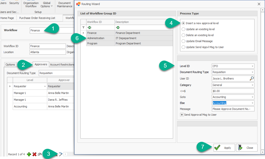
Task: Click the green plus add record icon
Action: pos(29,154)
